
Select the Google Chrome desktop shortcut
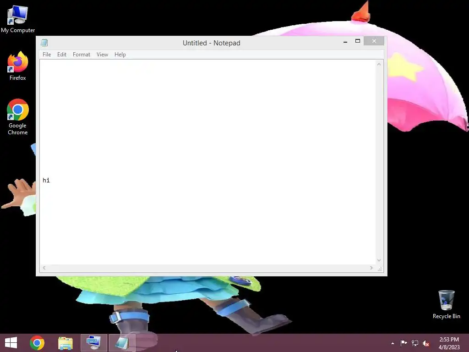[18, 117]
